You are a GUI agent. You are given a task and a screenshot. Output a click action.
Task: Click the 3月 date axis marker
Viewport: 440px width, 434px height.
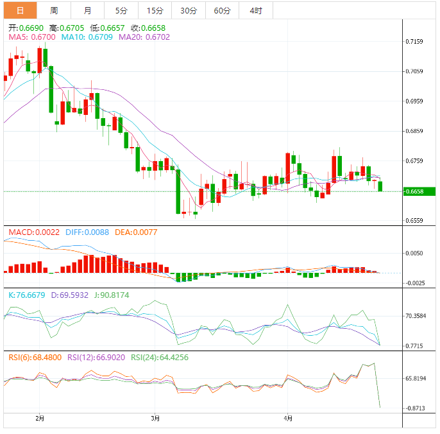(155, 419)
